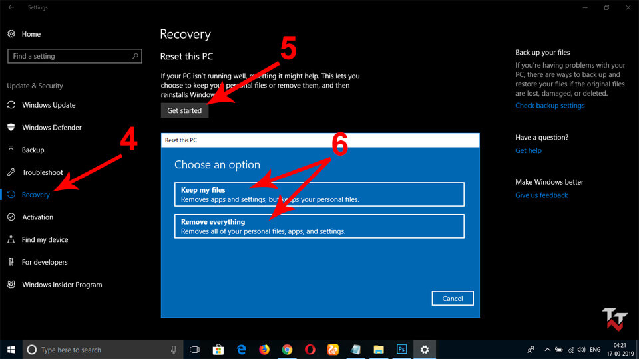
Task: Open the Windows Defender settings page
Action: (52, 128)
